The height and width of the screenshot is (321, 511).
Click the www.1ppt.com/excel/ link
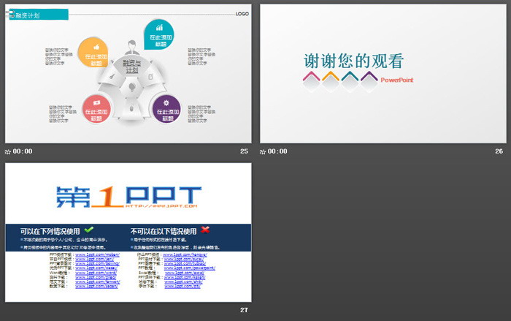click(x=185, y=273)
